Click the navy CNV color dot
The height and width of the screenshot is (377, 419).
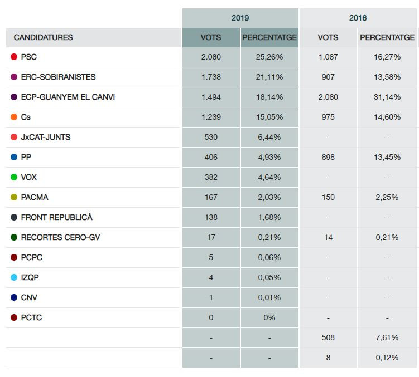(14, 297)
